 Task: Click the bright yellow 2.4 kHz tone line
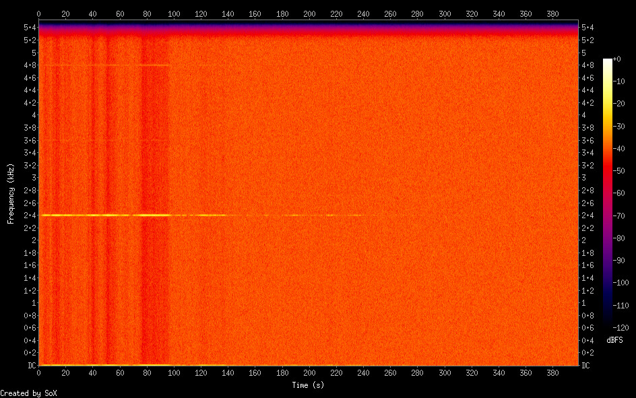(101, 215)
